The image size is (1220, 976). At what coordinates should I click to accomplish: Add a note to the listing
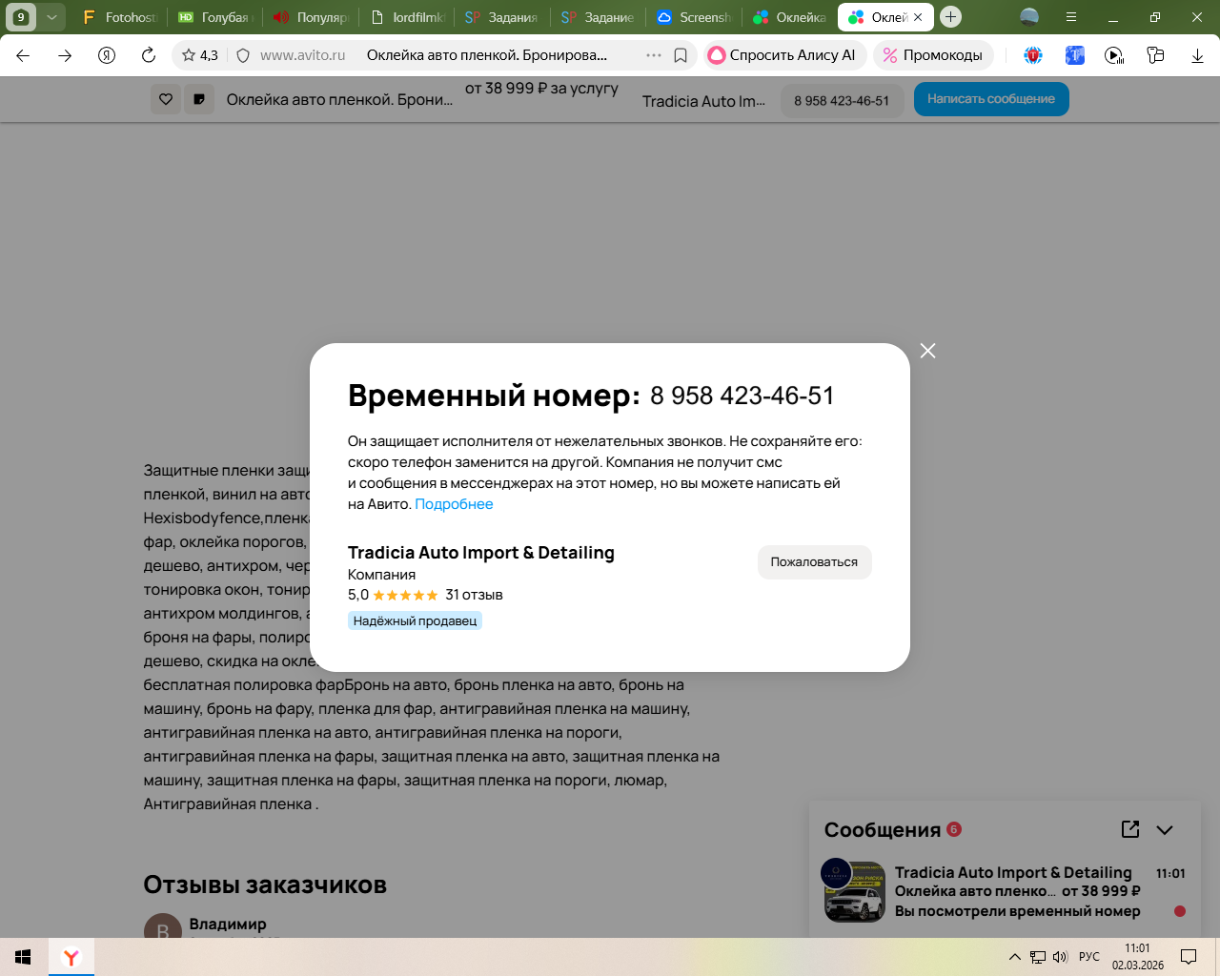(199, 99)
